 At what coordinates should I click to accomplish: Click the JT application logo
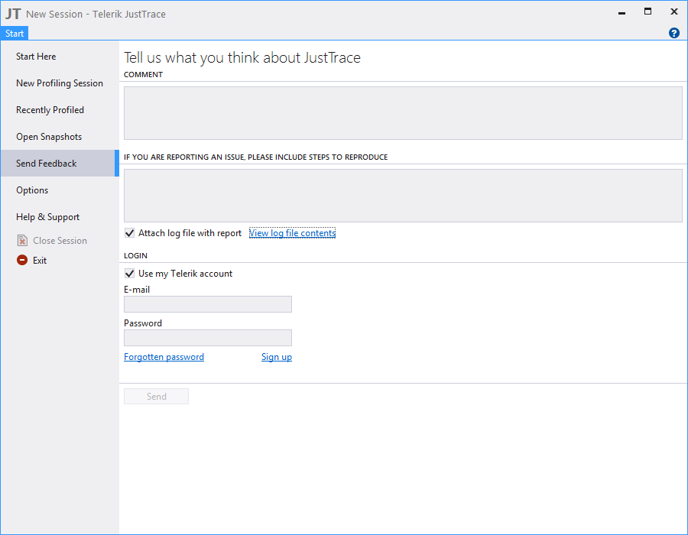pyautogui.click(x=13, y=14)
